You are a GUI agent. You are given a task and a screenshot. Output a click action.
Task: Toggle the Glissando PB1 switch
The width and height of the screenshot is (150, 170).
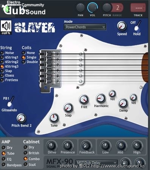pyautogui.click(x=11, y=102)
